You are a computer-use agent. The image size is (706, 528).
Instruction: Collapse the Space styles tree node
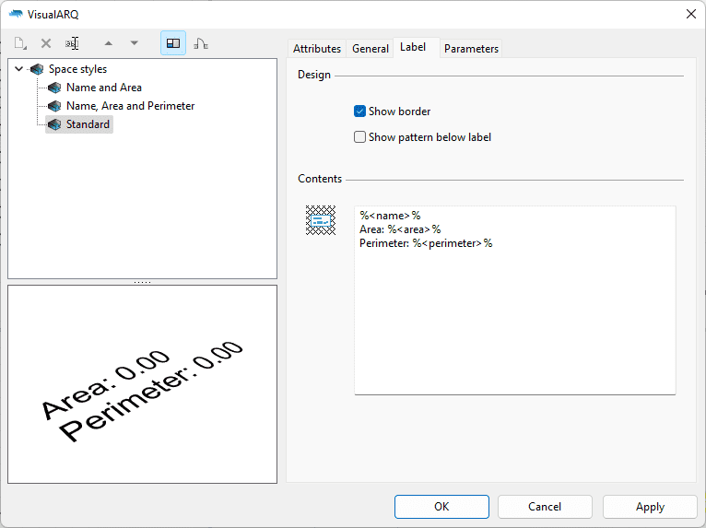[x=19, y=69]
